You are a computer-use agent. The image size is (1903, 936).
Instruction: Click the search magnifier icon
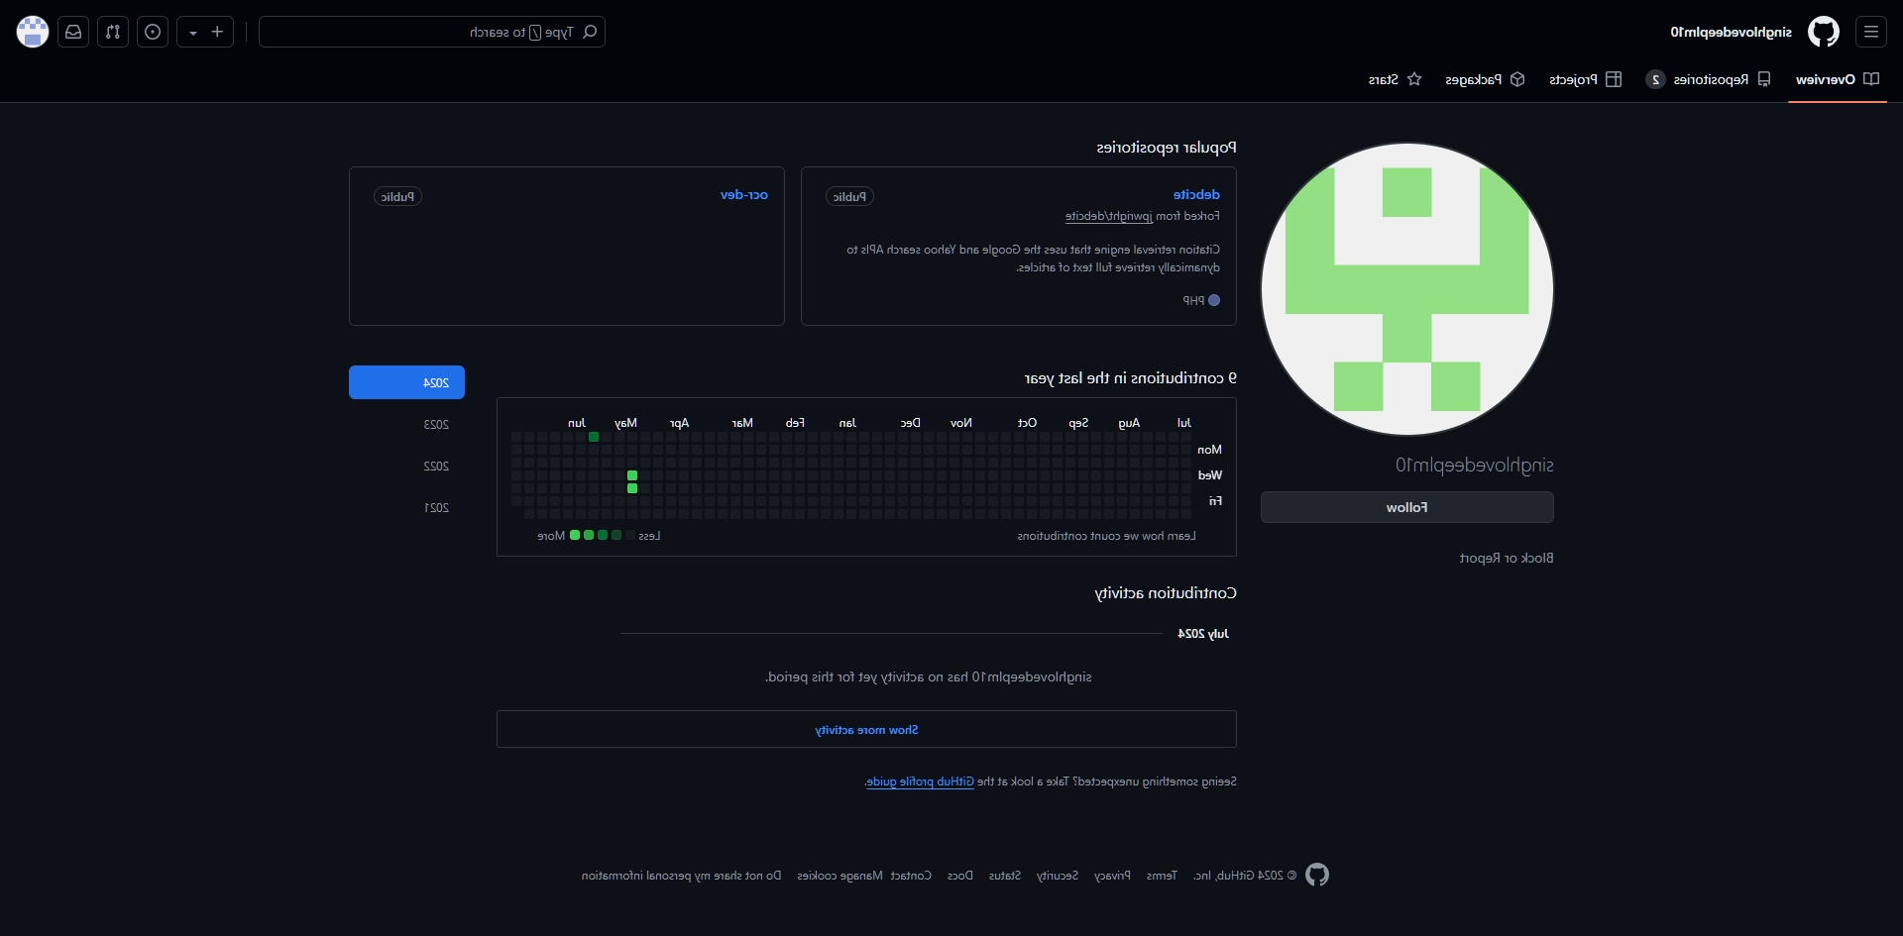click(x=590, y=32)
